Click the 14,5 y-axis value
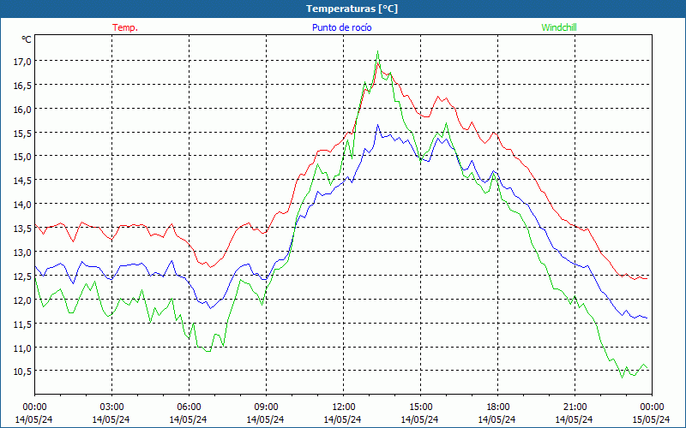The image size is (686, 428). coord(22,181)
